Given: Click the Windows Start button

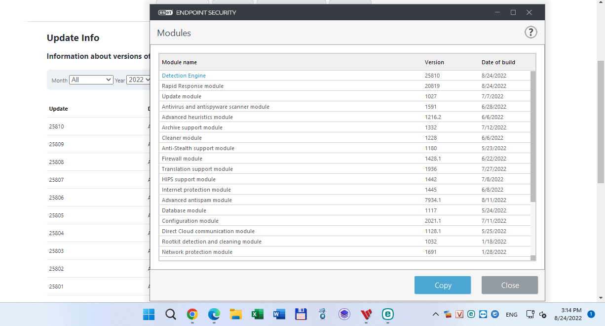Looking at the screenshot, I should [x=149, y=314].
